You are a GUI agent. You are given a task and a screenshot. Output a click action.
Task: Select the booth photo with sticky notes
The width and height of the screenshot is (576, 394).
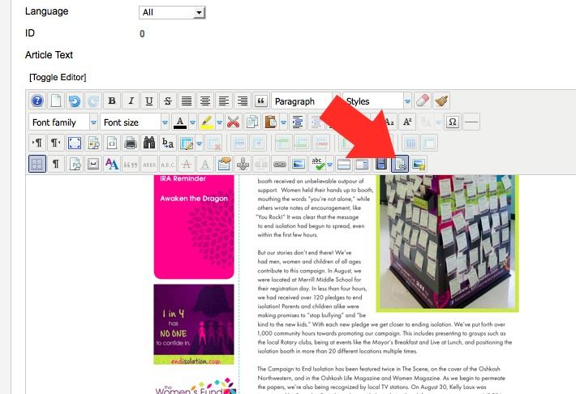coord(448,243)
